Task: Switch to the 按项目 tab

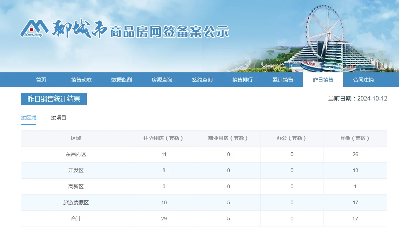Action: (59, 118)
